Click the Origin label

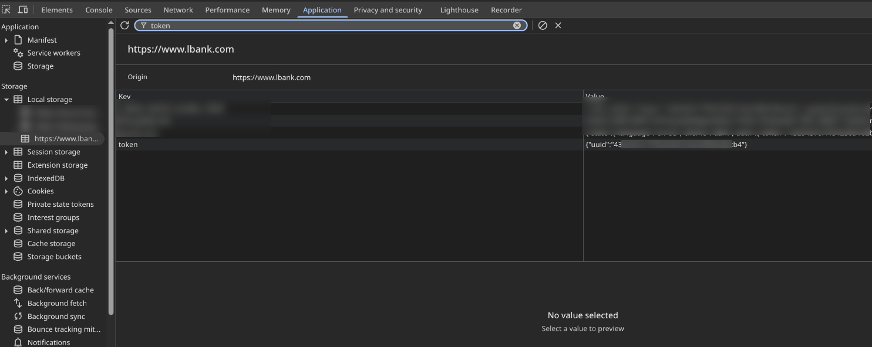click(137, 77)
